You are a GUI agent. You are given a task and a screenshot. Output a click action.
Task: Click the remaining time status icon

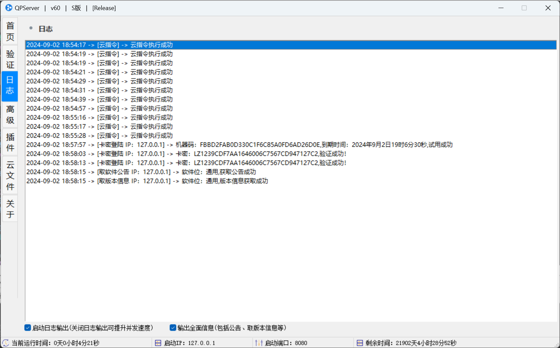pos(360,343)
